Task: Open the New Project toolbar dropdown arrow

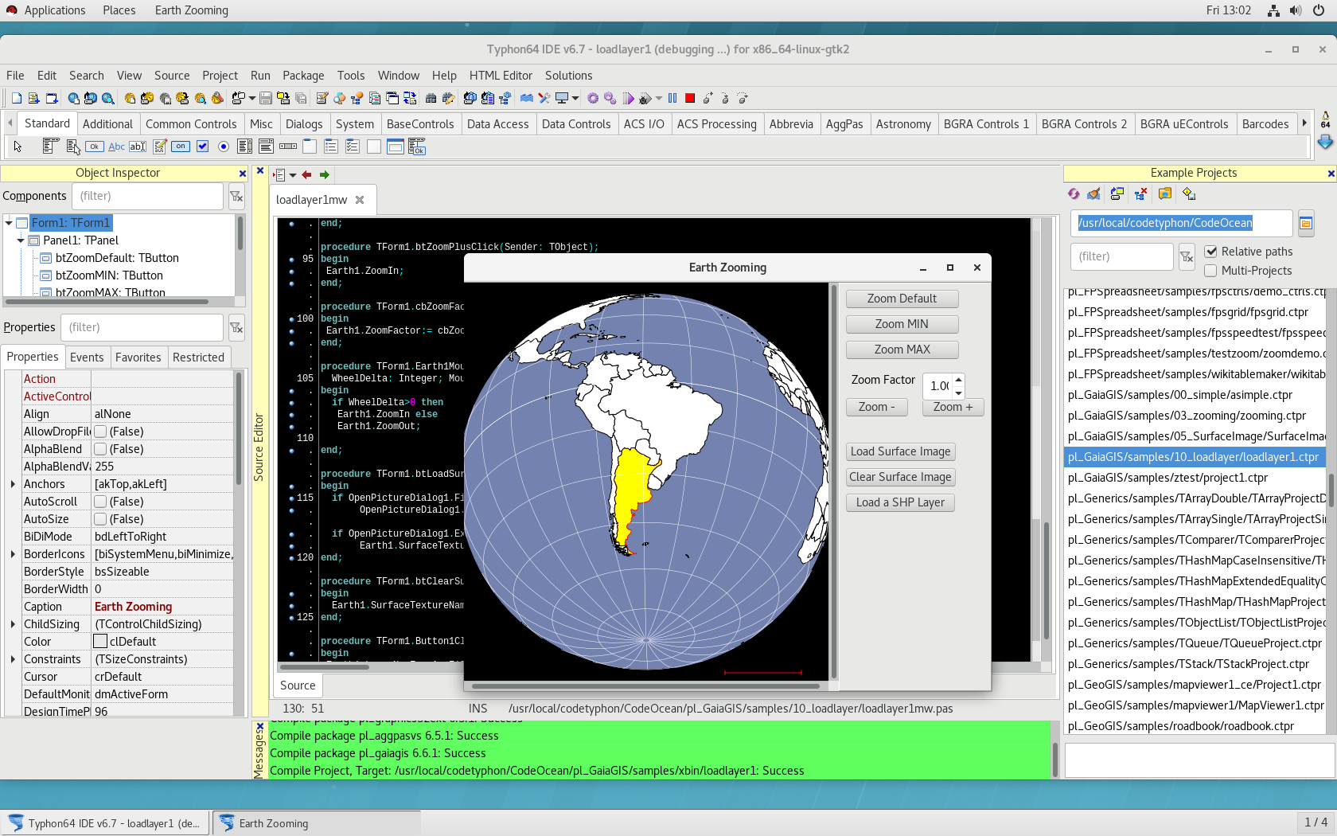Action: click(x=252, y=98)
